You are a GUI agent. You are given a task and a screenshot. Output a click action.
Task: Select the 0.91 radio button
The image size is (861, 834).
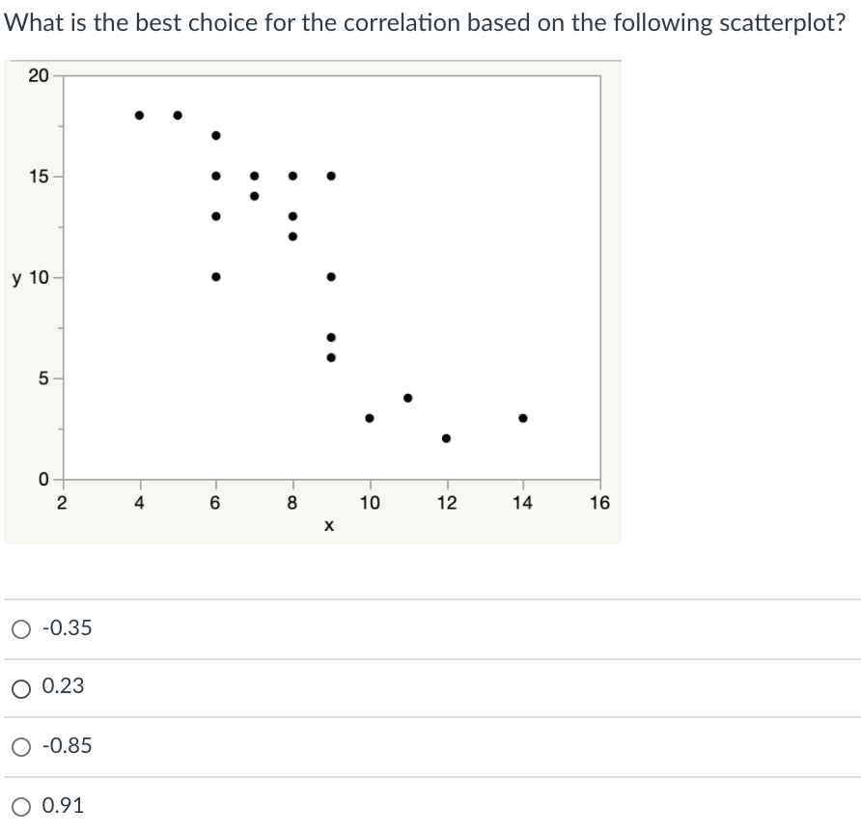pos(20,806)
